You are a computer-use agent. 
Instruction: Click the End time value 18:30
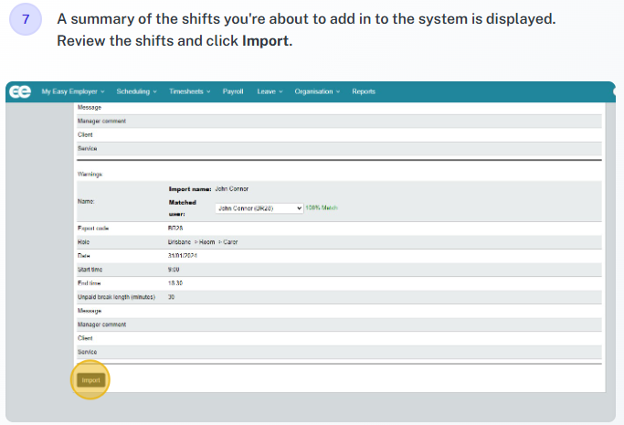(x=175, y=283)
